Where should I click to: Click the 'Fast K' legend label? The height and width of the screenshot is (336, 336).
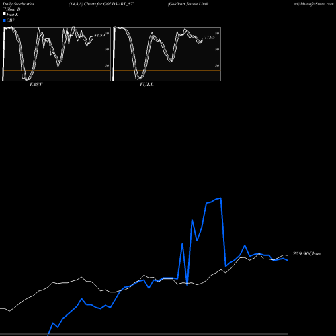[13, 15]
